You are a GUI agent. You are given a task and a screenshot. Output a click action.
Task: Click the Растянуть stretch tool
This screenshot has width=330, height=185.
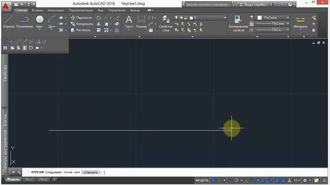(80, 30)
